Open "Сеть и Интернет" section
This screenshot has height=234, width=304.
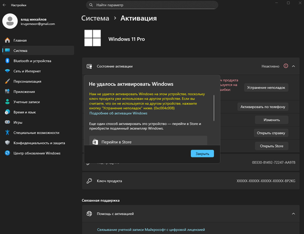click(x=38, y=71)
